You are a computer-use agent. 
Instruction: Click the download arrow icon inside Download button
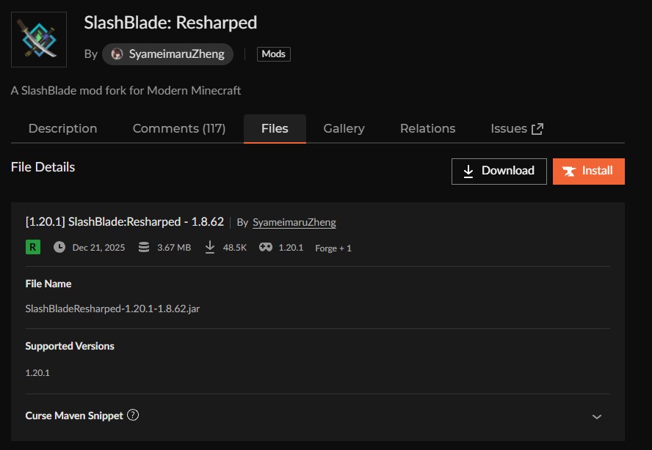468,171
